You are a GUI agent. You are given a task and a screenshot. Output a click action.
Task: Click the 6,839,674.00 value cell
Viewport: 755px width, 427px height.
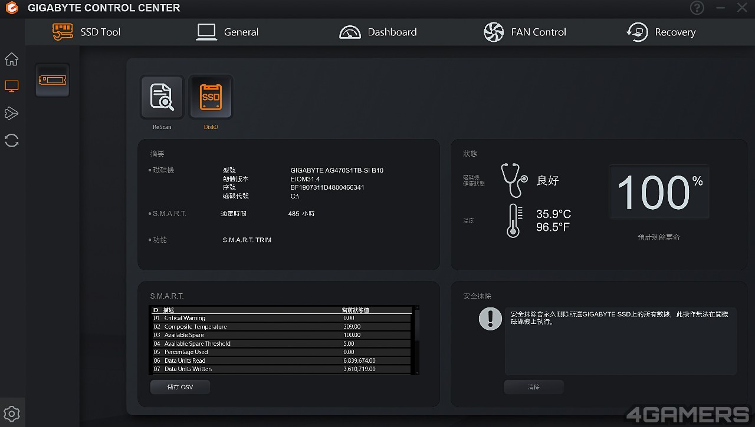coord(359,360)
